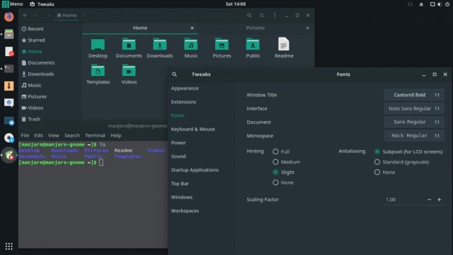Show all applications grid
This screenshot has height=255, width=453.
pos(9,246)
